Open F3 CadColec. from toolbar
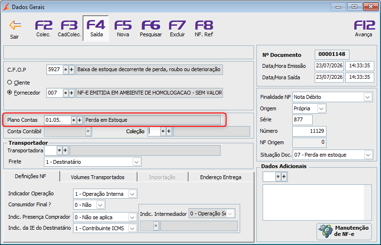 click(x=69, y=29)
